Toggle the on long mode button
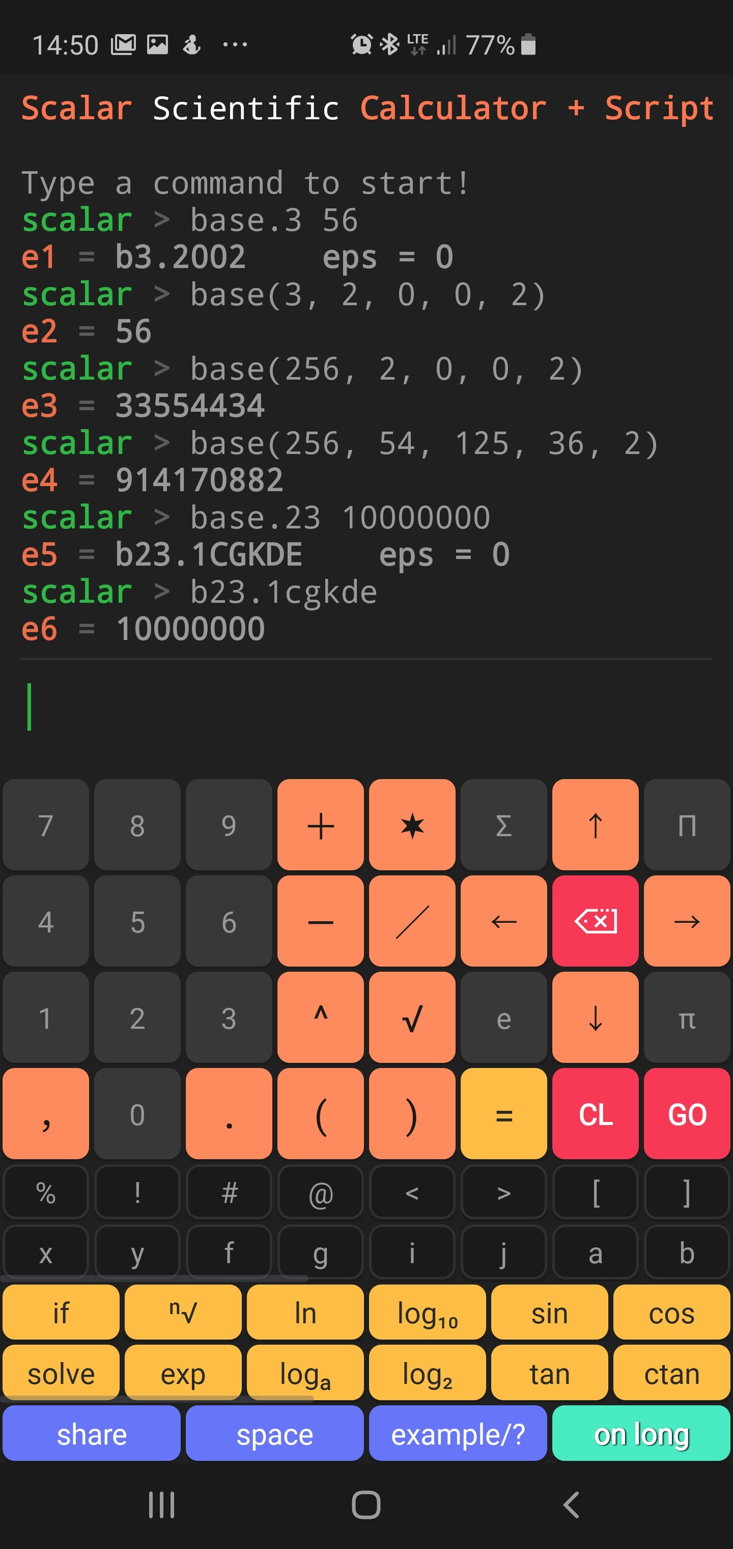The height and width of the screenshot is (1549, 733). [641, 1433]
